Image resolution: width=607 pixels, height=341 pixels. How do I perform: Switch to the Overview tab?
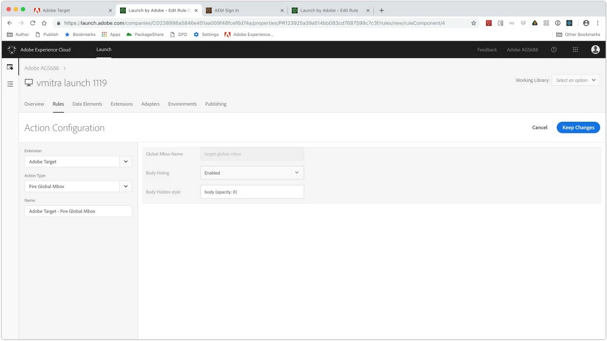tap(34, 104)
